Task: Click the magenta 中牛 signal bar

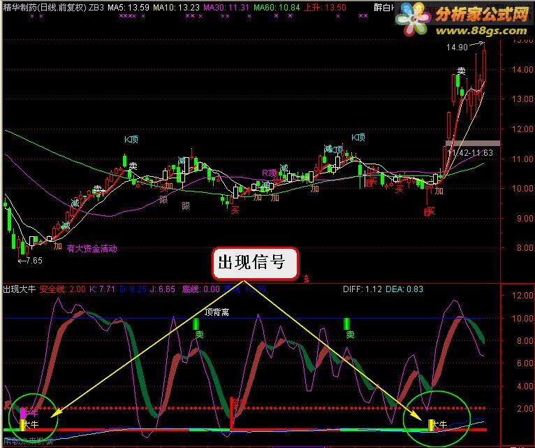Action: click(x=23, y=414)
